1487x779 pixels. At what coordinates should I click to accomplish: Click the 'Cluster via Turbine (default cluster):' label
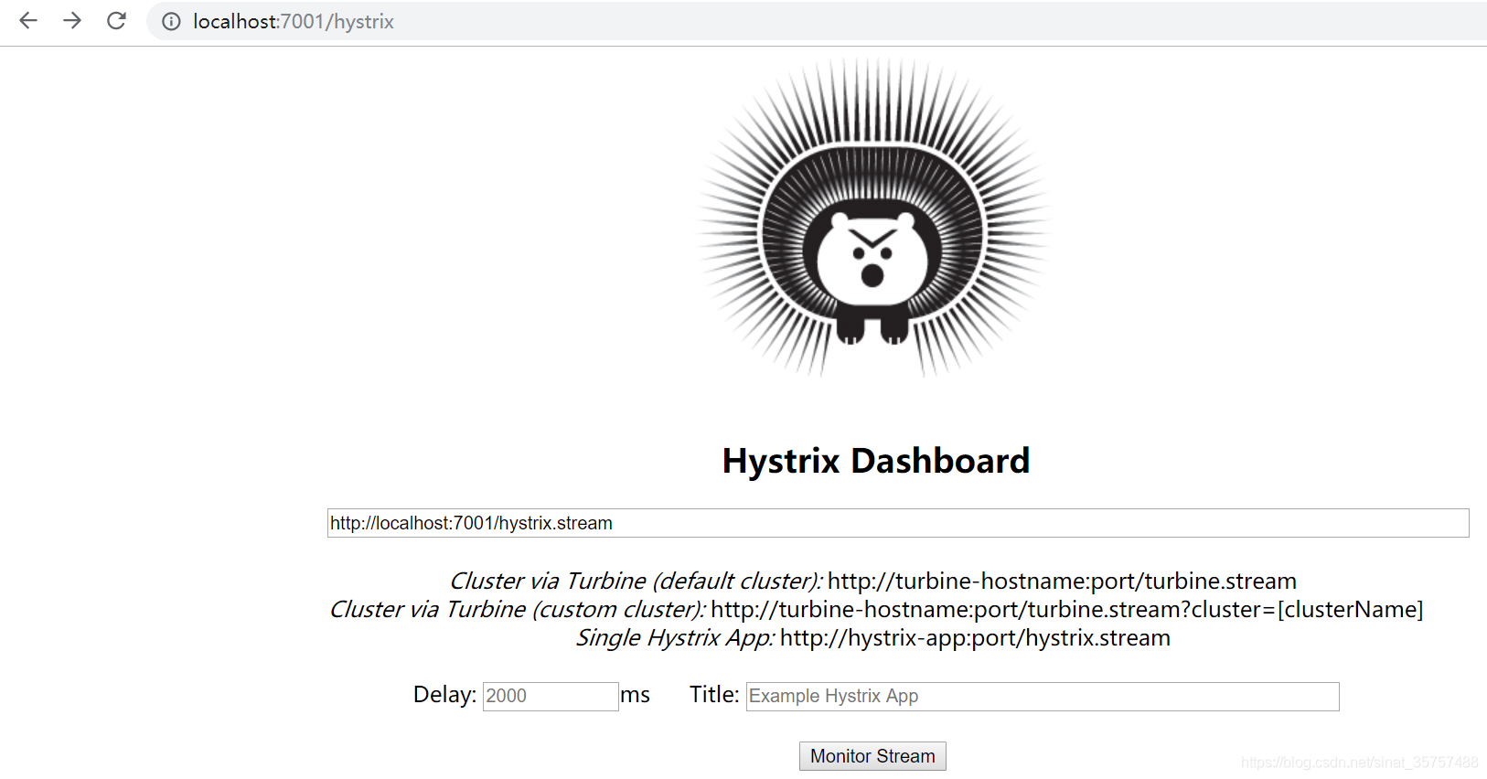[636, 581]
